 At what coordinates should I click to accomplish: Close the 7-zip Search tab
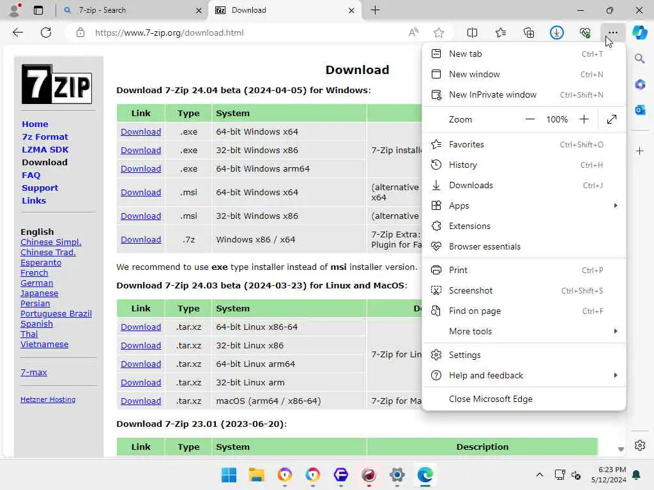(x=199, y=10)
